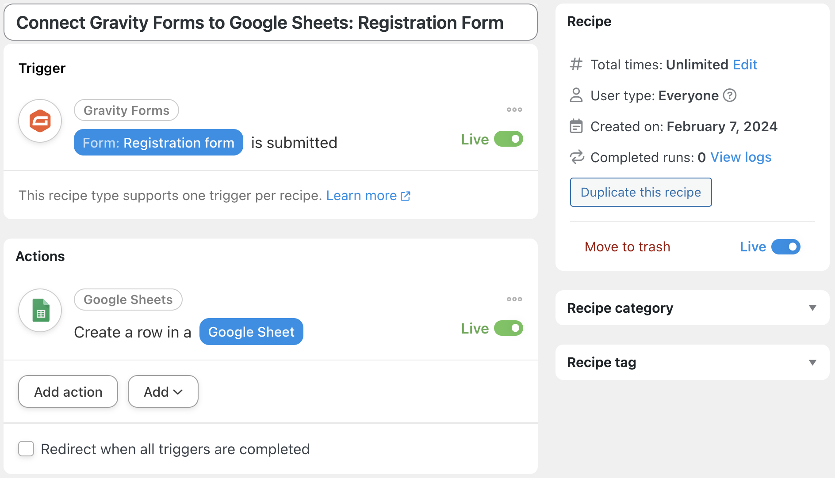Toggle the Google Sheets action Live switch

(509, 328)
